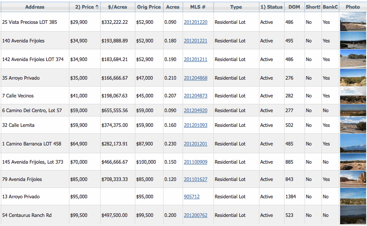Sort by the Address column header
This screenshot has width=367, height=226.
point(35,7)
